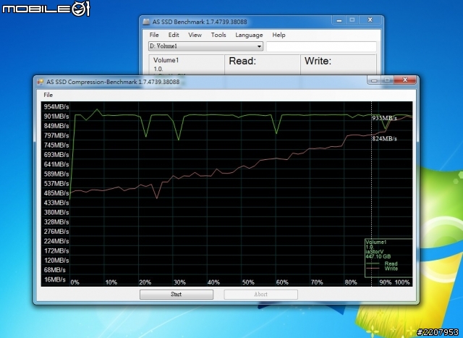Click the 224MB/s axis label
463x338 pixels.
click(x=56, y=241)
